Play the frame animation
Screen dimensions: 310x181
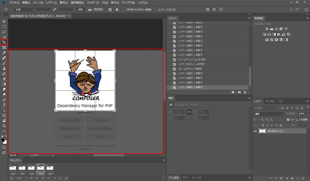(43, 178)
